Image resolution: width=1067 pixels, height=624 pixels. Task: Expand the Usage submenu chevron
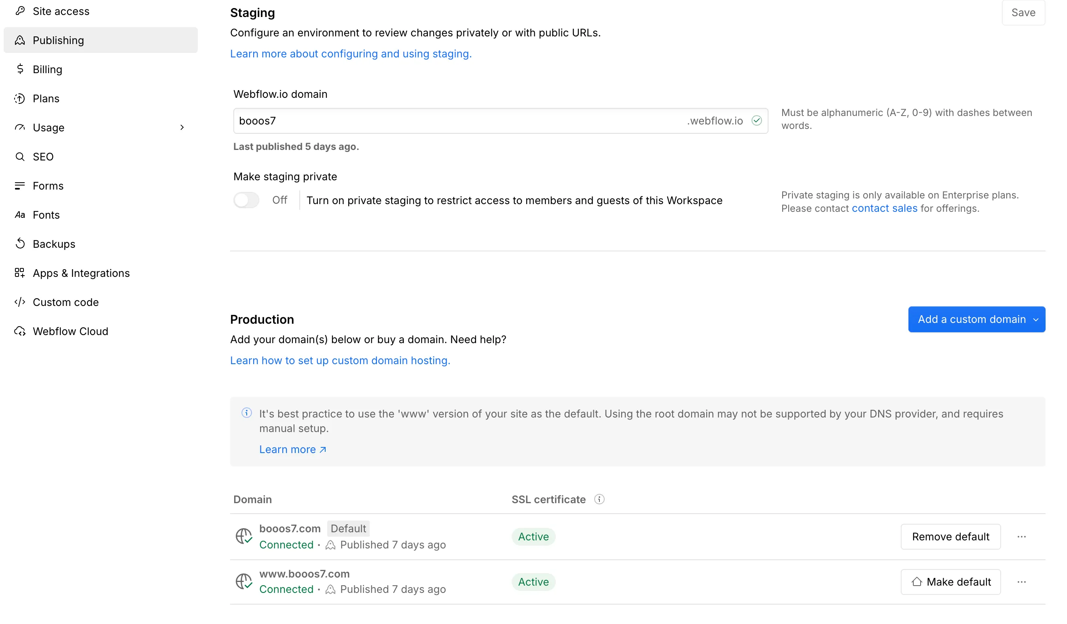click(x=182, y=128)
